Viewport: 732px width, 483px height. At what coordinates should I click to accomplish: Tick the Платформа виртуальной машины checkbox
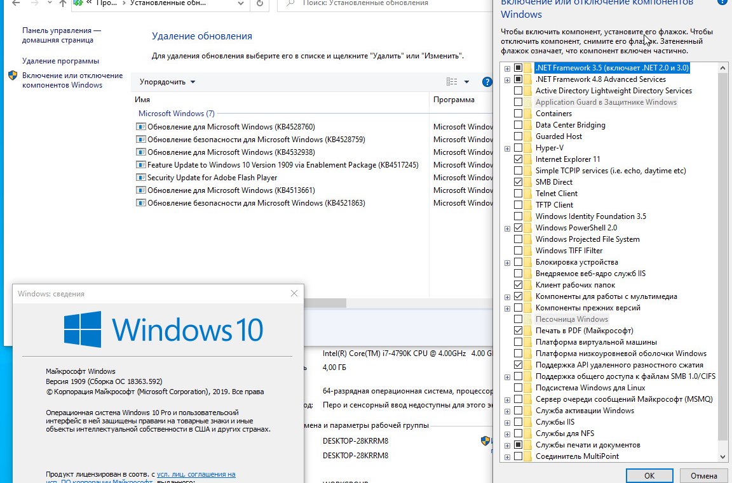[518, 342]
